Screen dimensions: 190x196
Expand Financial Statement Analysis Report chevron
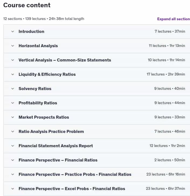pyautogui.click(x=13, y=146)
